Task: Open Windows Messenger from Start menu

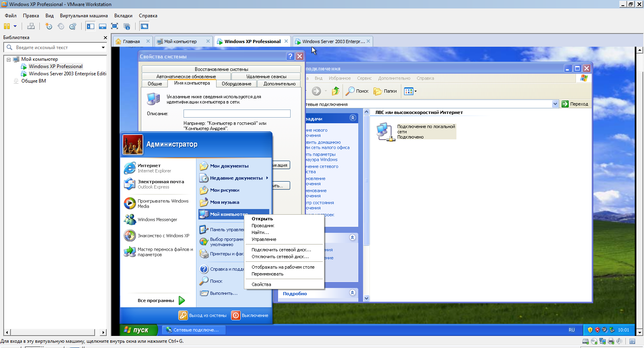Action: pyautogui.click(x=158, y=220)
